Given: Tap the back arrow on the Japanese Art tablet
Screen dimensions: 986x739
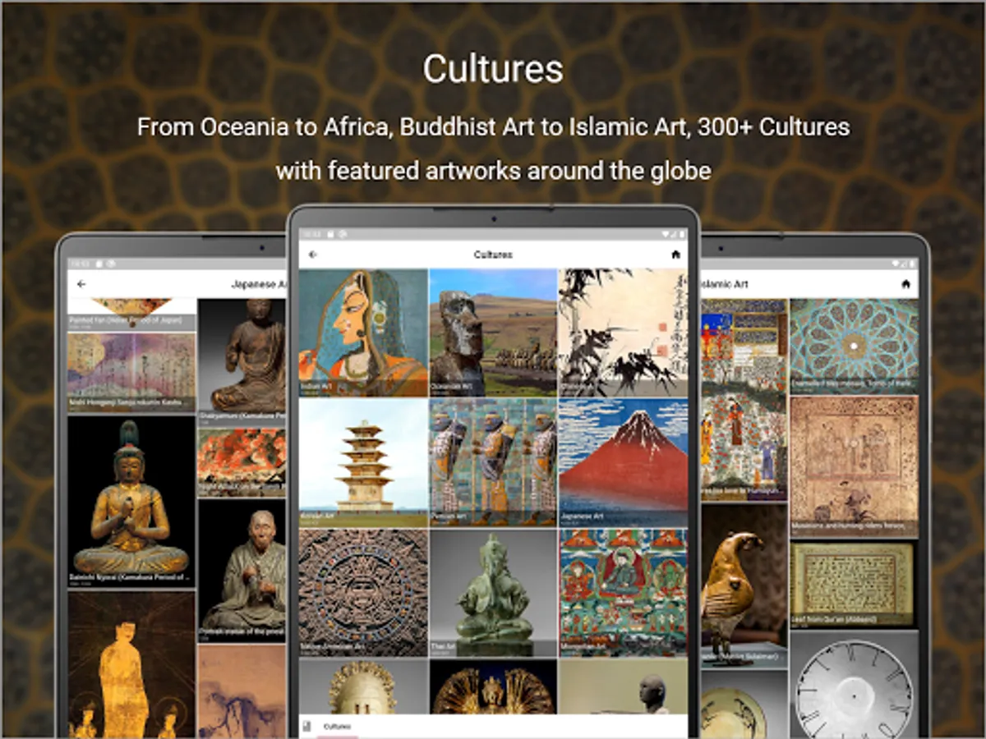Looking at the screenshot, I should click(81, 284).
